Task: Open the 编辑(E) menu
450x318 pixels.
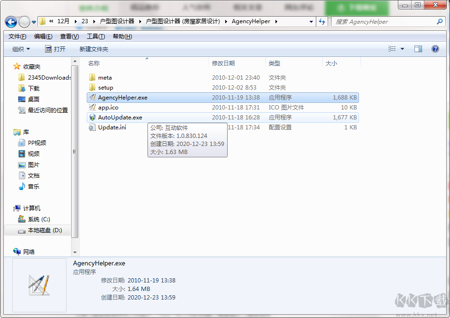Action: click(43, 36)
